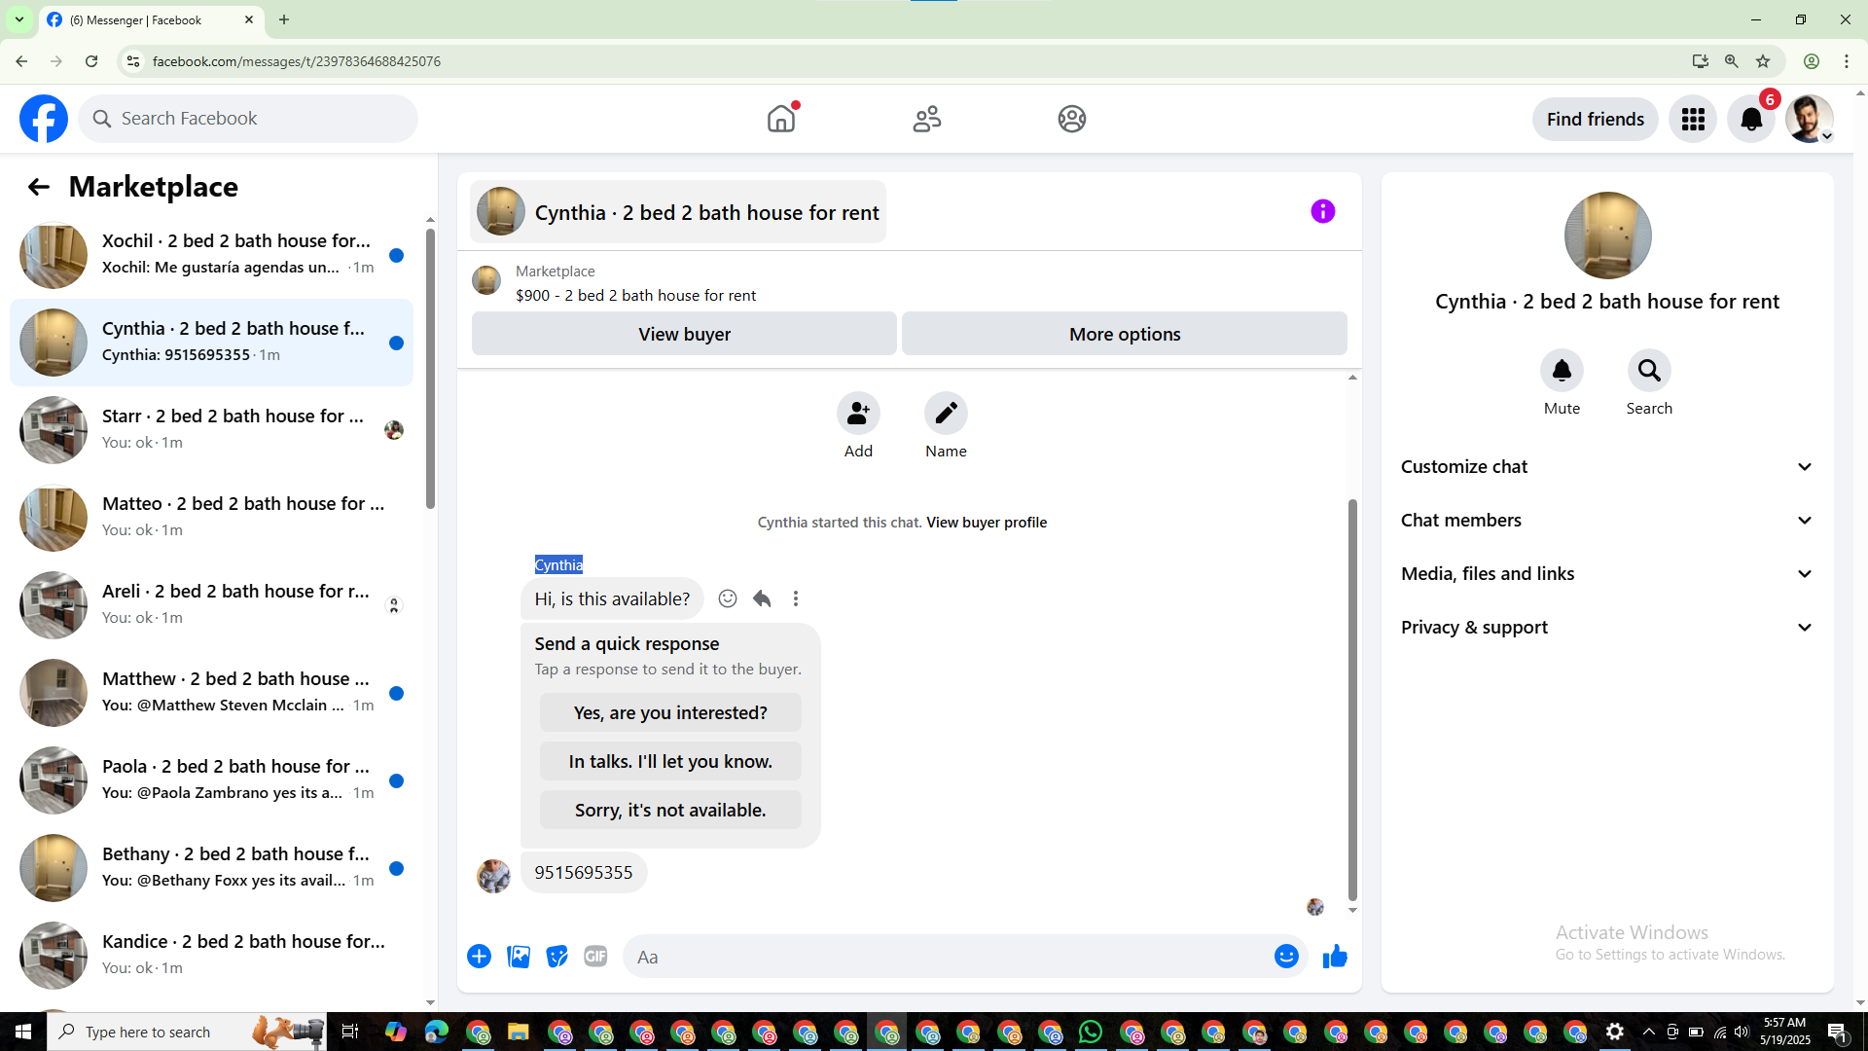Open Matteo's conversation
1868x1051 pixels.
[x=212, y=518]
